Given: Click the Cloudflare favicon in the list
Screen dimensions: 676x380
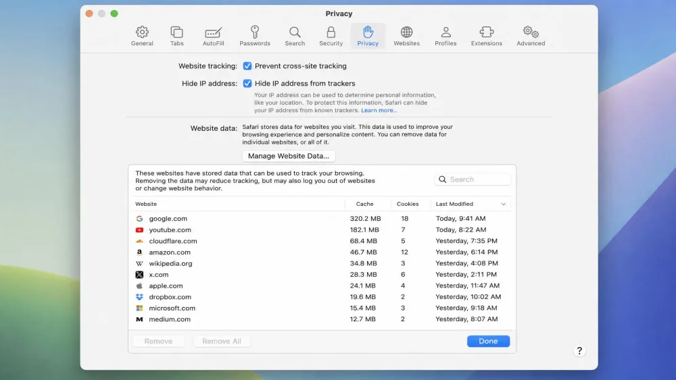Looking at the screenshot, I should pos(139,241).
